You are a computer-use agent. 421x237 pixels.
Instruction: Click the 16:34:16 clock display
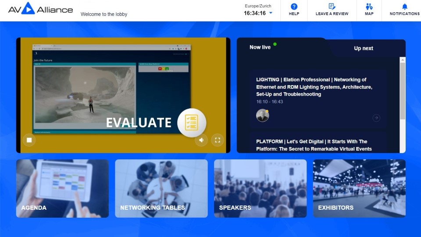click(x=254, y=13)
